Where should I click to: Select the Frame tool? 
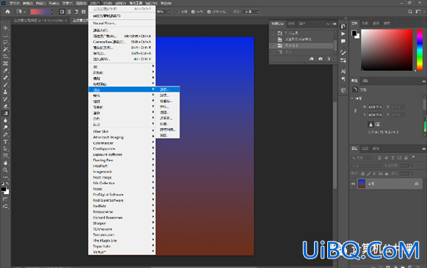(x=5, y=64)
